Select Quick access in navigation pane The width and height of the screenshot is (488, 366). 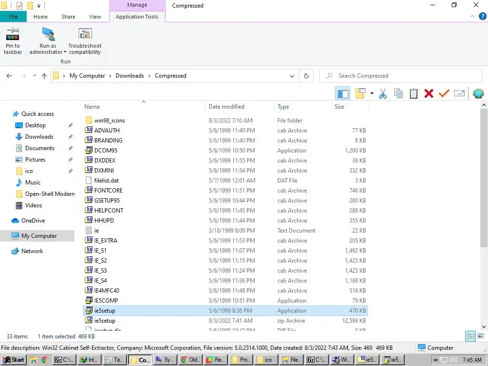[37, 113]
